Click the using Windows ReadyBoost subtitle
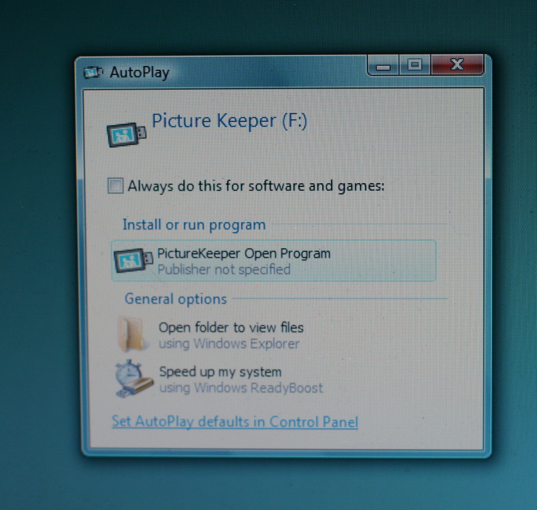The height and width of the screenshot is (510, 537). (x=241, y=388)
